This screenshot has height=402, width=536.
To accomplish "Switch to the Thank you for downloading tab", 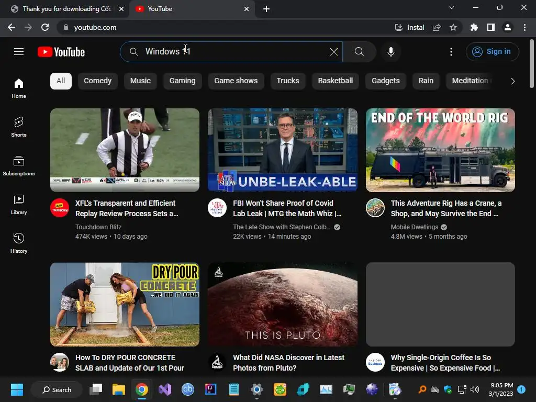I will (x=65, y=9).
